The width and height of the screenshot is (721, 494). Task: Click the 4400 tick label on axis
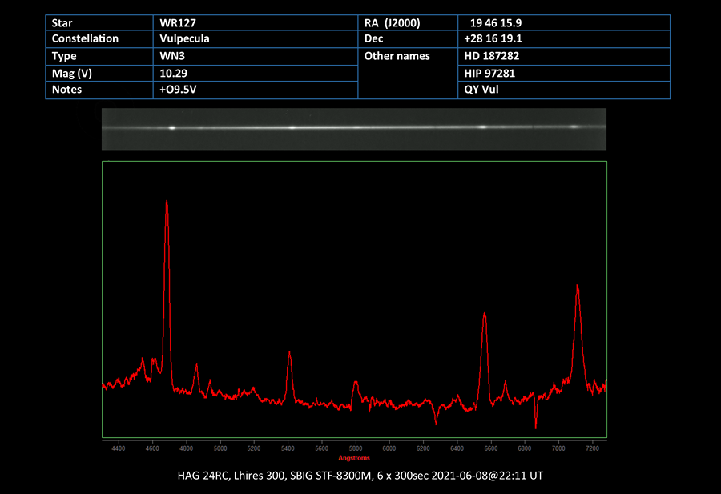click(x=119, y=449)
